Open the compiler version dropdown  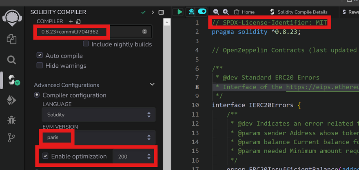point(94,31)
